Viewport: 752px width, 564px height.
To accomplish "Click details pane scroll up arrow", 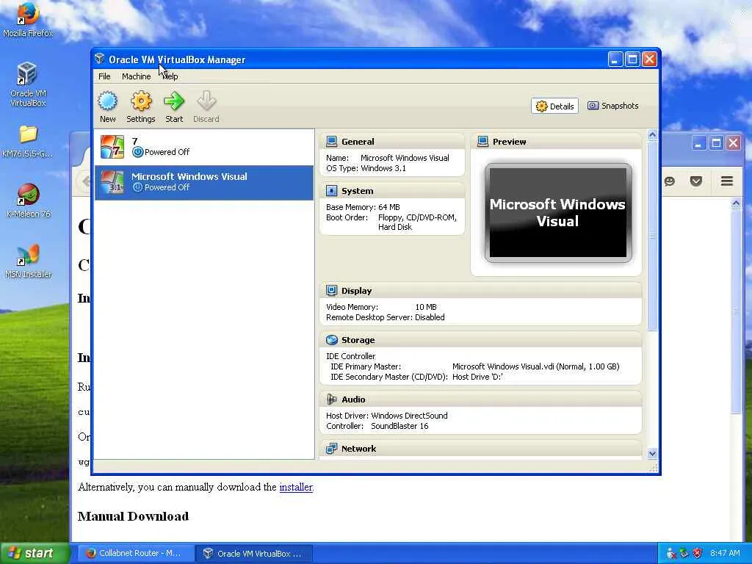I will point(652,135).
